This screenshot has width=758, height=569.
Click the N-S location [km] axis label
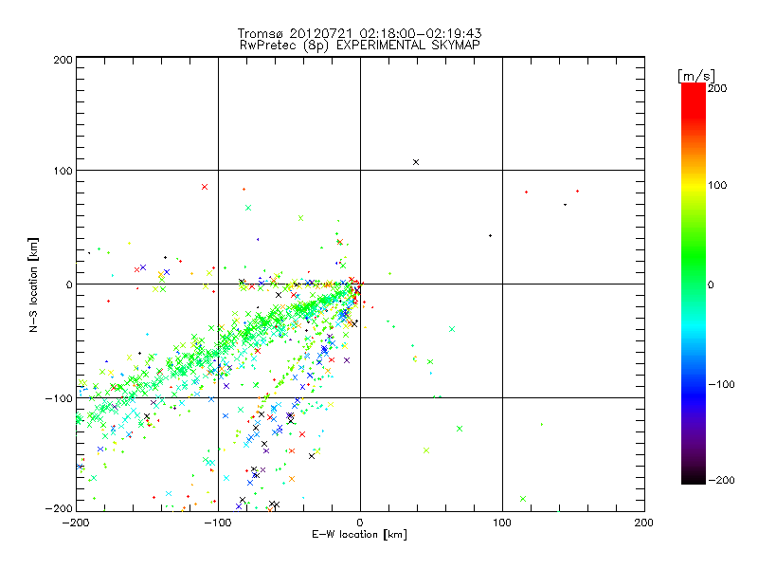(x=33, y=284)
